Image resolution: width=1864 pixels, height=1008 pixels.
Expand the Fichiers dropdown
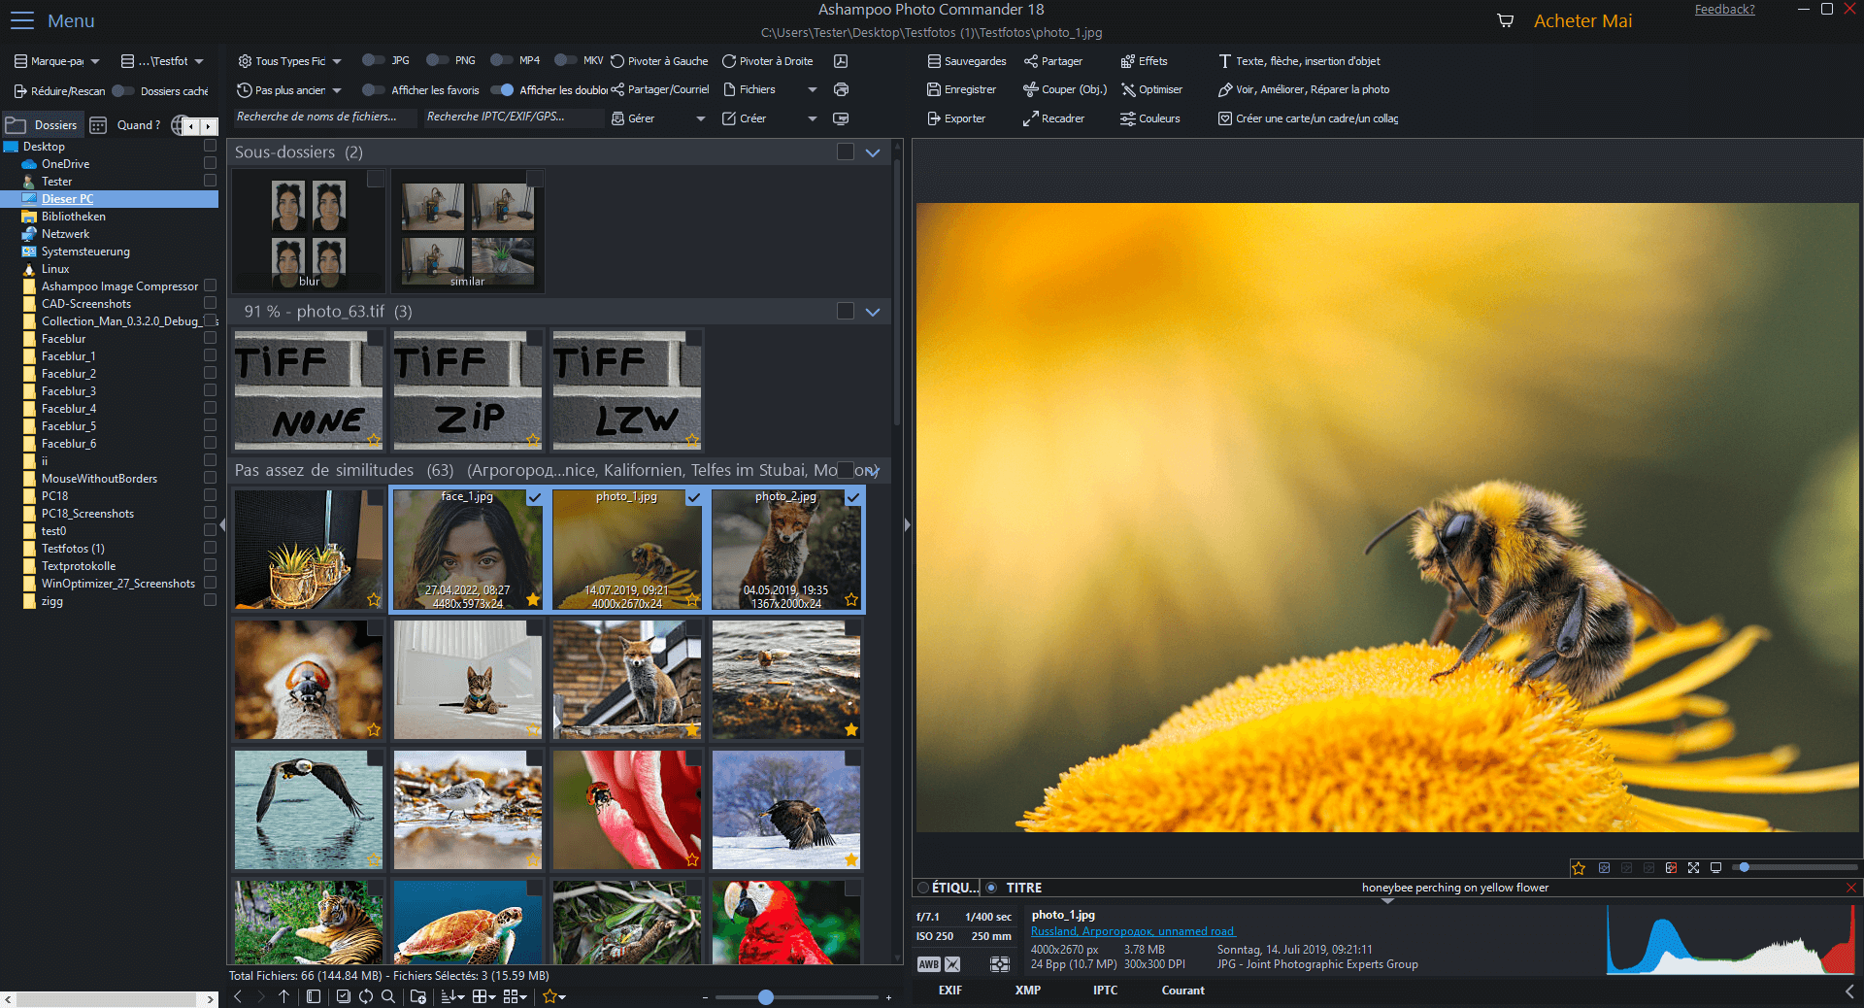(x=813, y=89)
